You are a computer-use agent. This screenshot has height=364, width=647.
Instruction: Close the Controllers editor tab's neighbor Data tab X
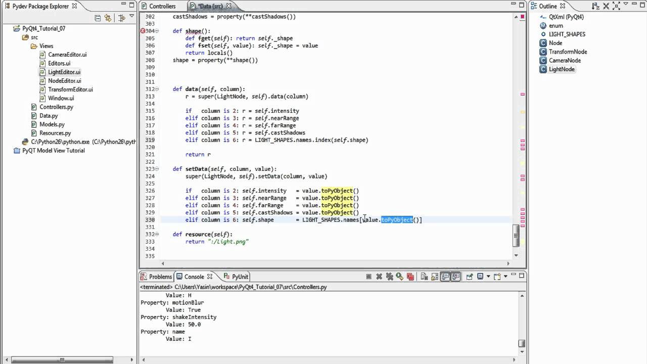(228, 6)
